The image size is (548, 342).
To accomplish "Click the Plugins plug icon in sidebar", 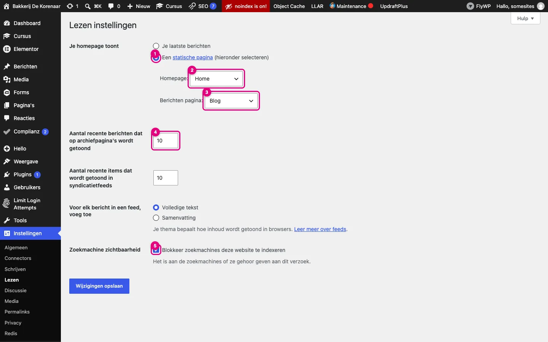I will [x=7, y=174].
